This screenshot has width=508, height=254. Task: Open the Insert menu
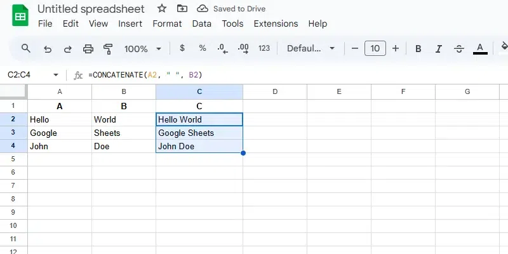coord(130,23)
